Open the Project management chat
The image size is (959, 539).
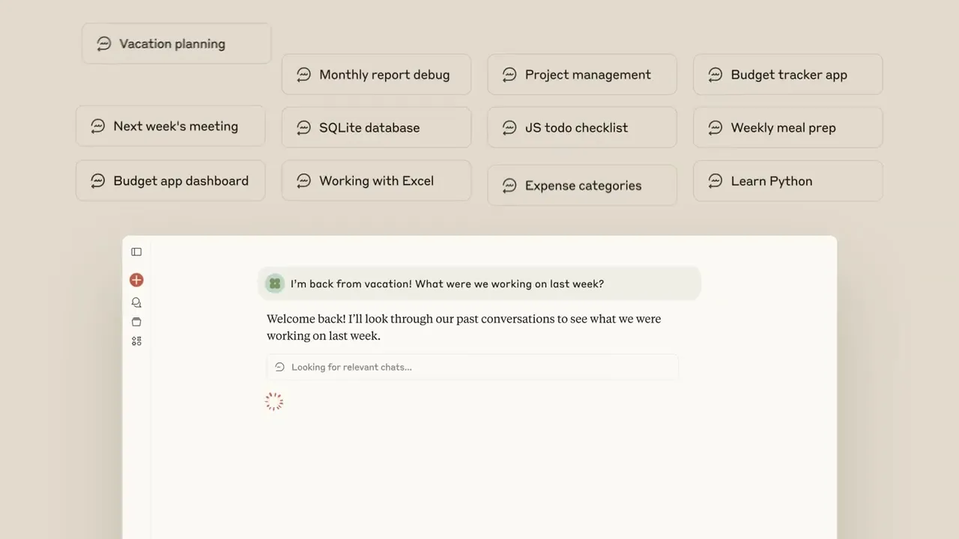[581, 74]
